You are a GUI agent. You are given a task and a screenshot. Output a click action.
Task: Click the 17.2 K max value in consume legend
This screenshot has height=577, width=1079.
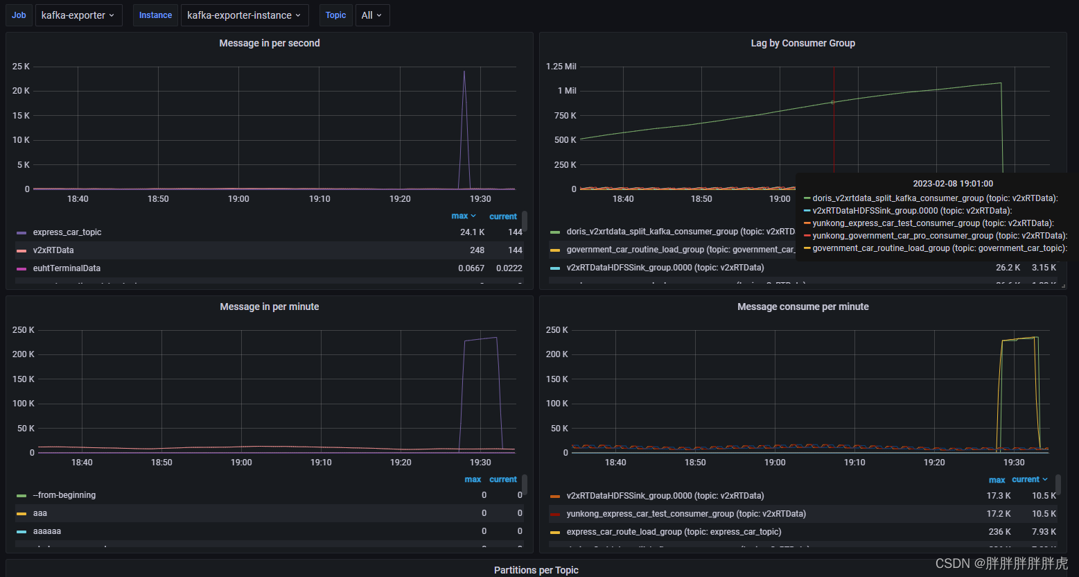click(999, 514)
